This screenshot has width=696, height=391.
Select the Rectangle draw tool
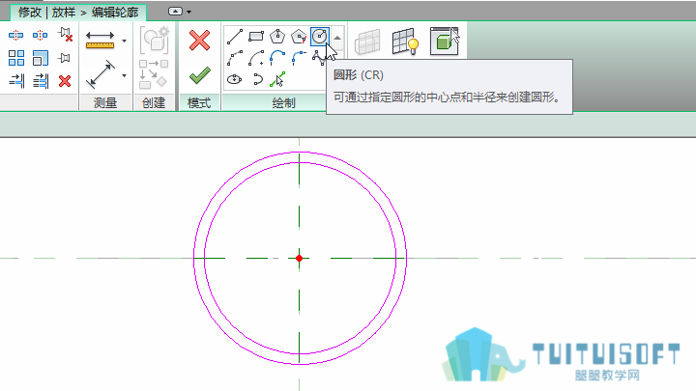256,37
